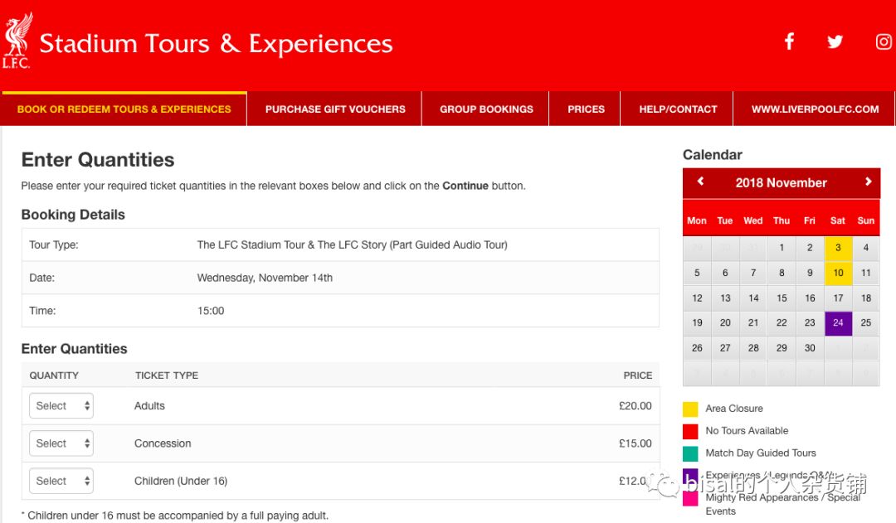Open Group Bookings tab
Image resolution: width=896 pixels, height=523 pixels.
pos(486,109)
